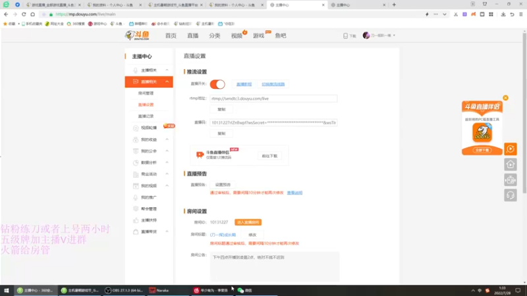The height and width of the screenshot is (296, 527).
Task: Open the 直播教程 link
Action: click(x=244, y=84)
